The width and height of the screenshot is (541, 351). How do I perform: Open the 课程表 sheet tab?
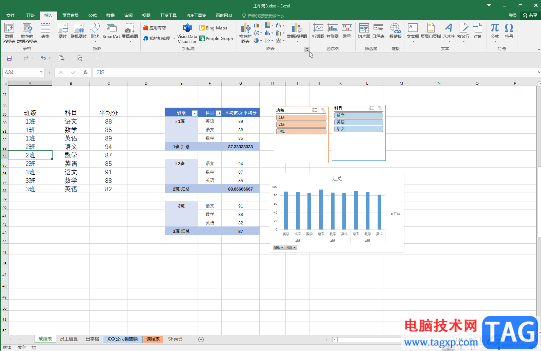pyautogui.click(x=153, y=339)
